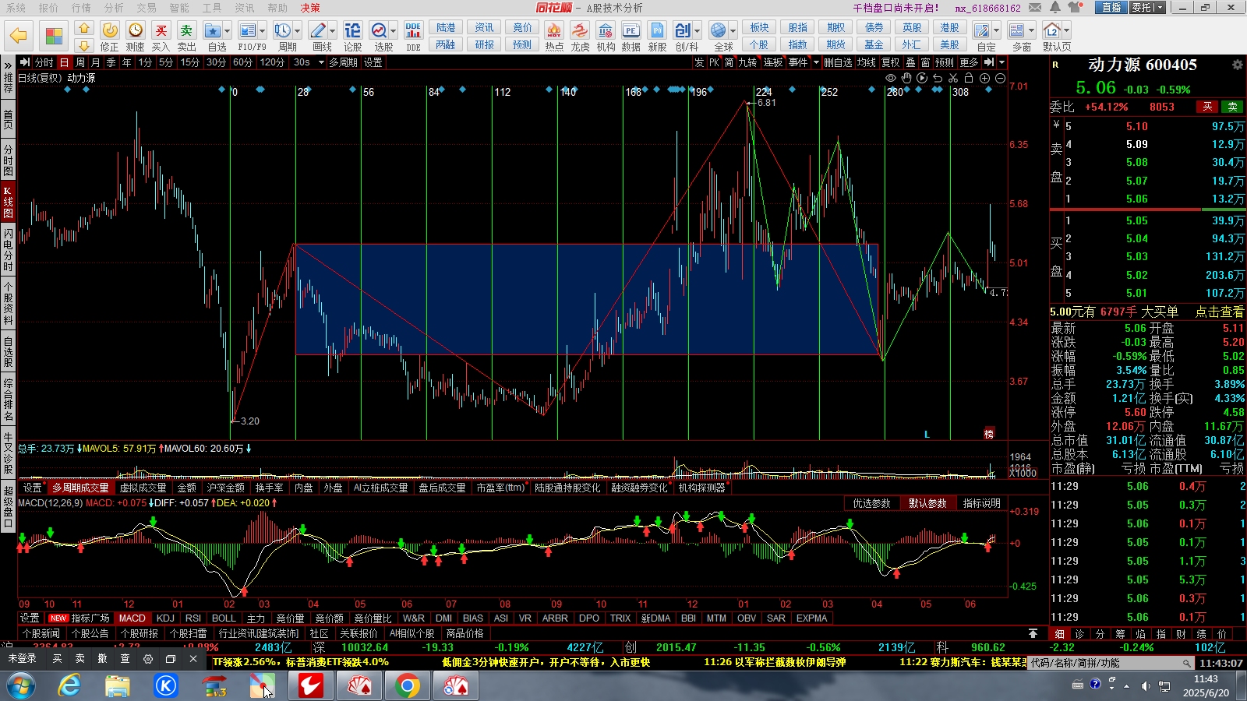Click the hand pan tool on chart
Image resolution: width=1247 pixels, height=701 pixels.
(x=906, y=78)
